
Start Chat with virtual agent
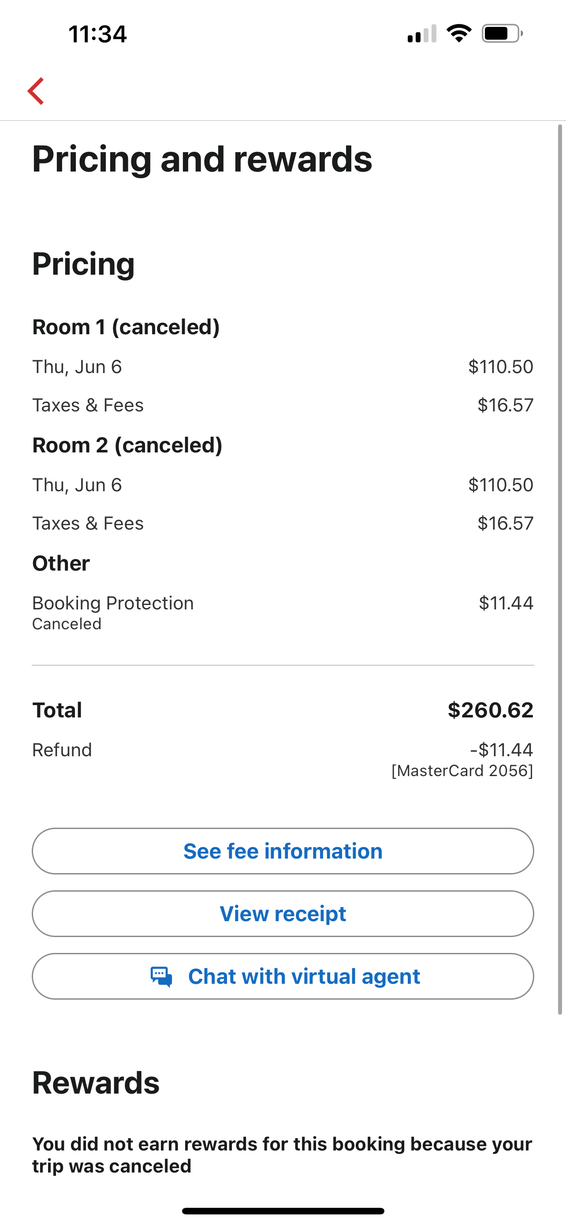pos(283,976)
